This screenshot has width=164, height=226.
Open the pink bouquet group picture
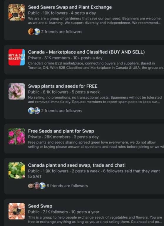tap(17, 92)
